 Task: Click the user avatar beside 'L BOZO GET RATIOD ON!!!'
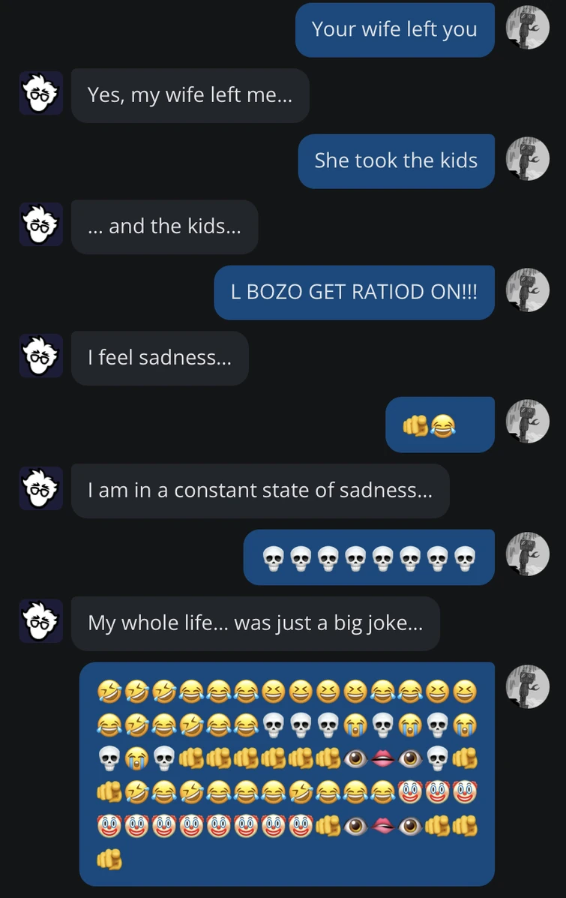tap(528, 290)
